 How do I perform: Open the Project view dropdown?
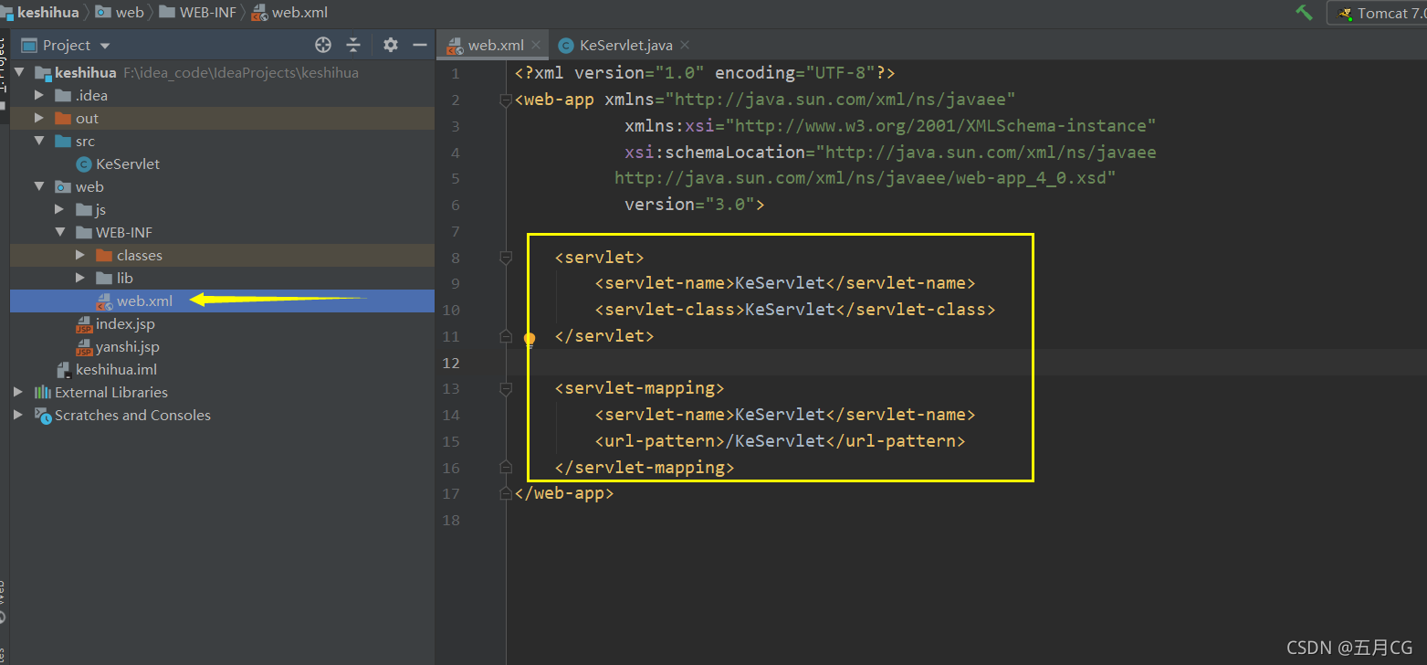(103, 44)
